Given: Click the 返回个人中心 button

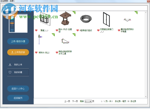Looking at the screenshot, I should pos(18,89).
